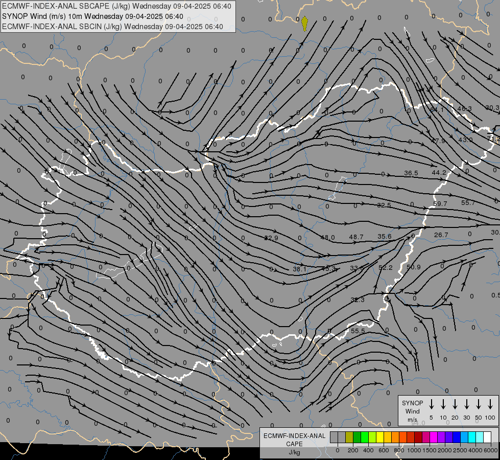Click the map value 32.9

pyautogui.click(x=271, y=238)
